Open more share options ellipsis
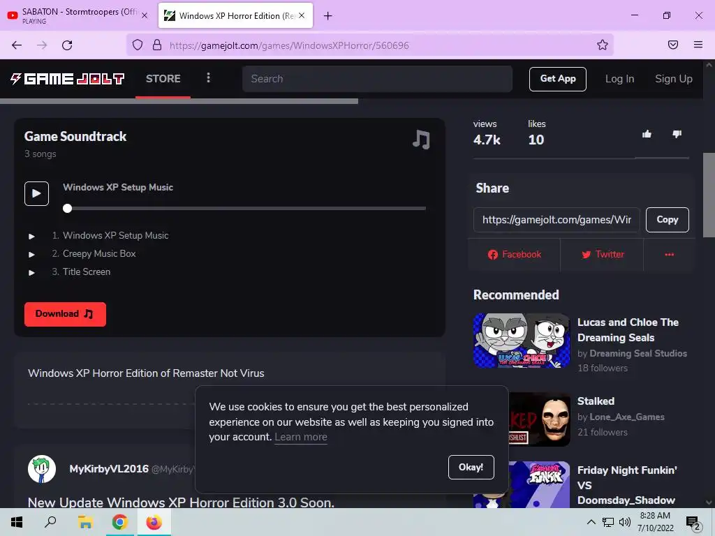 tap(669, 254)
